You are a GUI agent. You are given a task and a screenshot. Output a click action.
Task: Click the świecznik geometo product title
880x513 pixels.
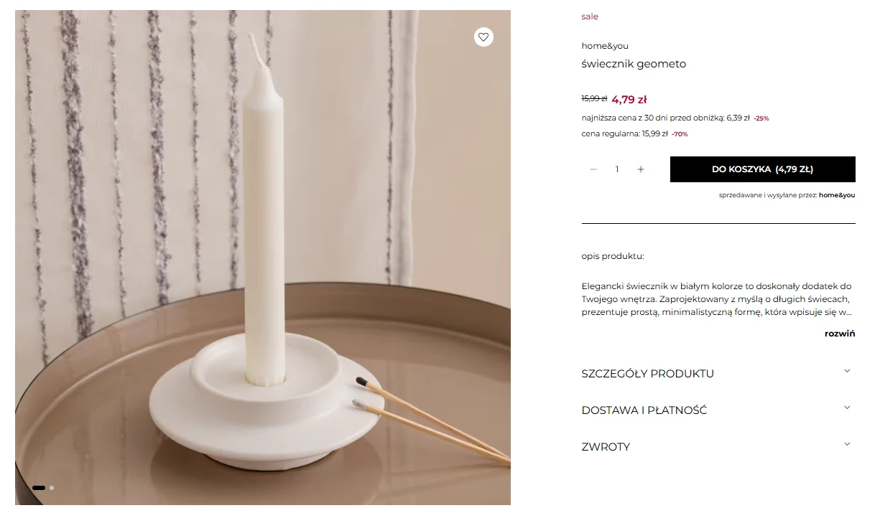[634, 64]
